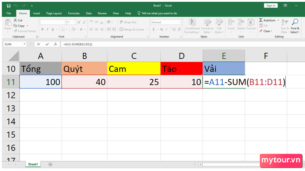Center text horizontally in cell

(96, 29)
